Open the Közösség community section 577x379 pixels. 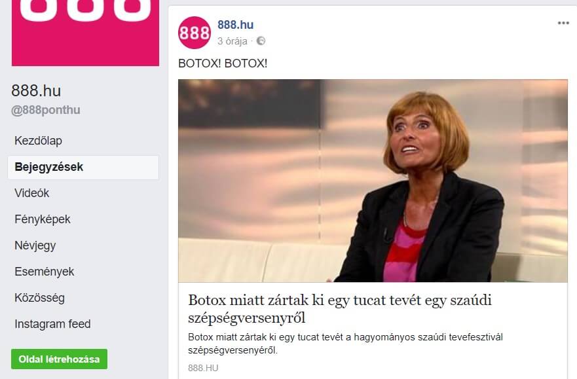click(x=40, y=298)
